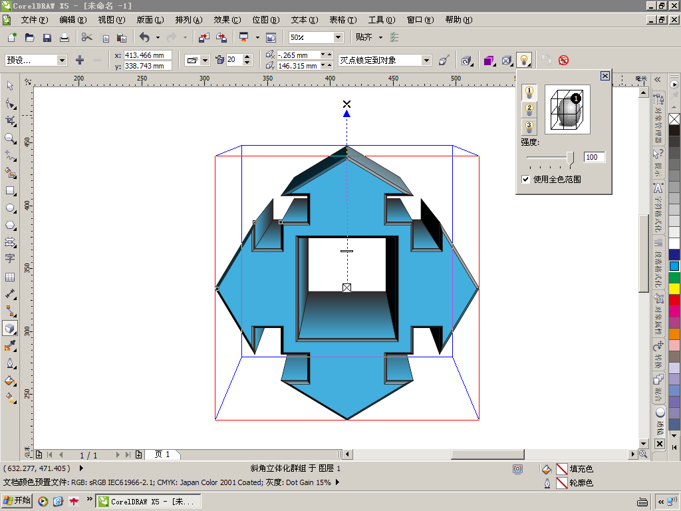Viewport: 681px width, 511px height.
Task: Click the Cut scissors icon
Action: pyautogui.click(x=87, y=37)
